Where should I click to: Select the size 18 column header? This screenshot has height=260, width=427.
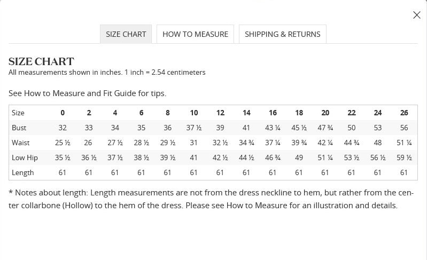pos(299,113)
